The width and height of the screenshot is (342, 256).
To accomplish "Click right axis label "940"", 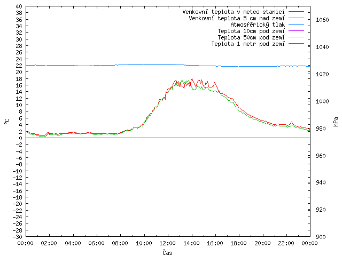I will point(321,182).
